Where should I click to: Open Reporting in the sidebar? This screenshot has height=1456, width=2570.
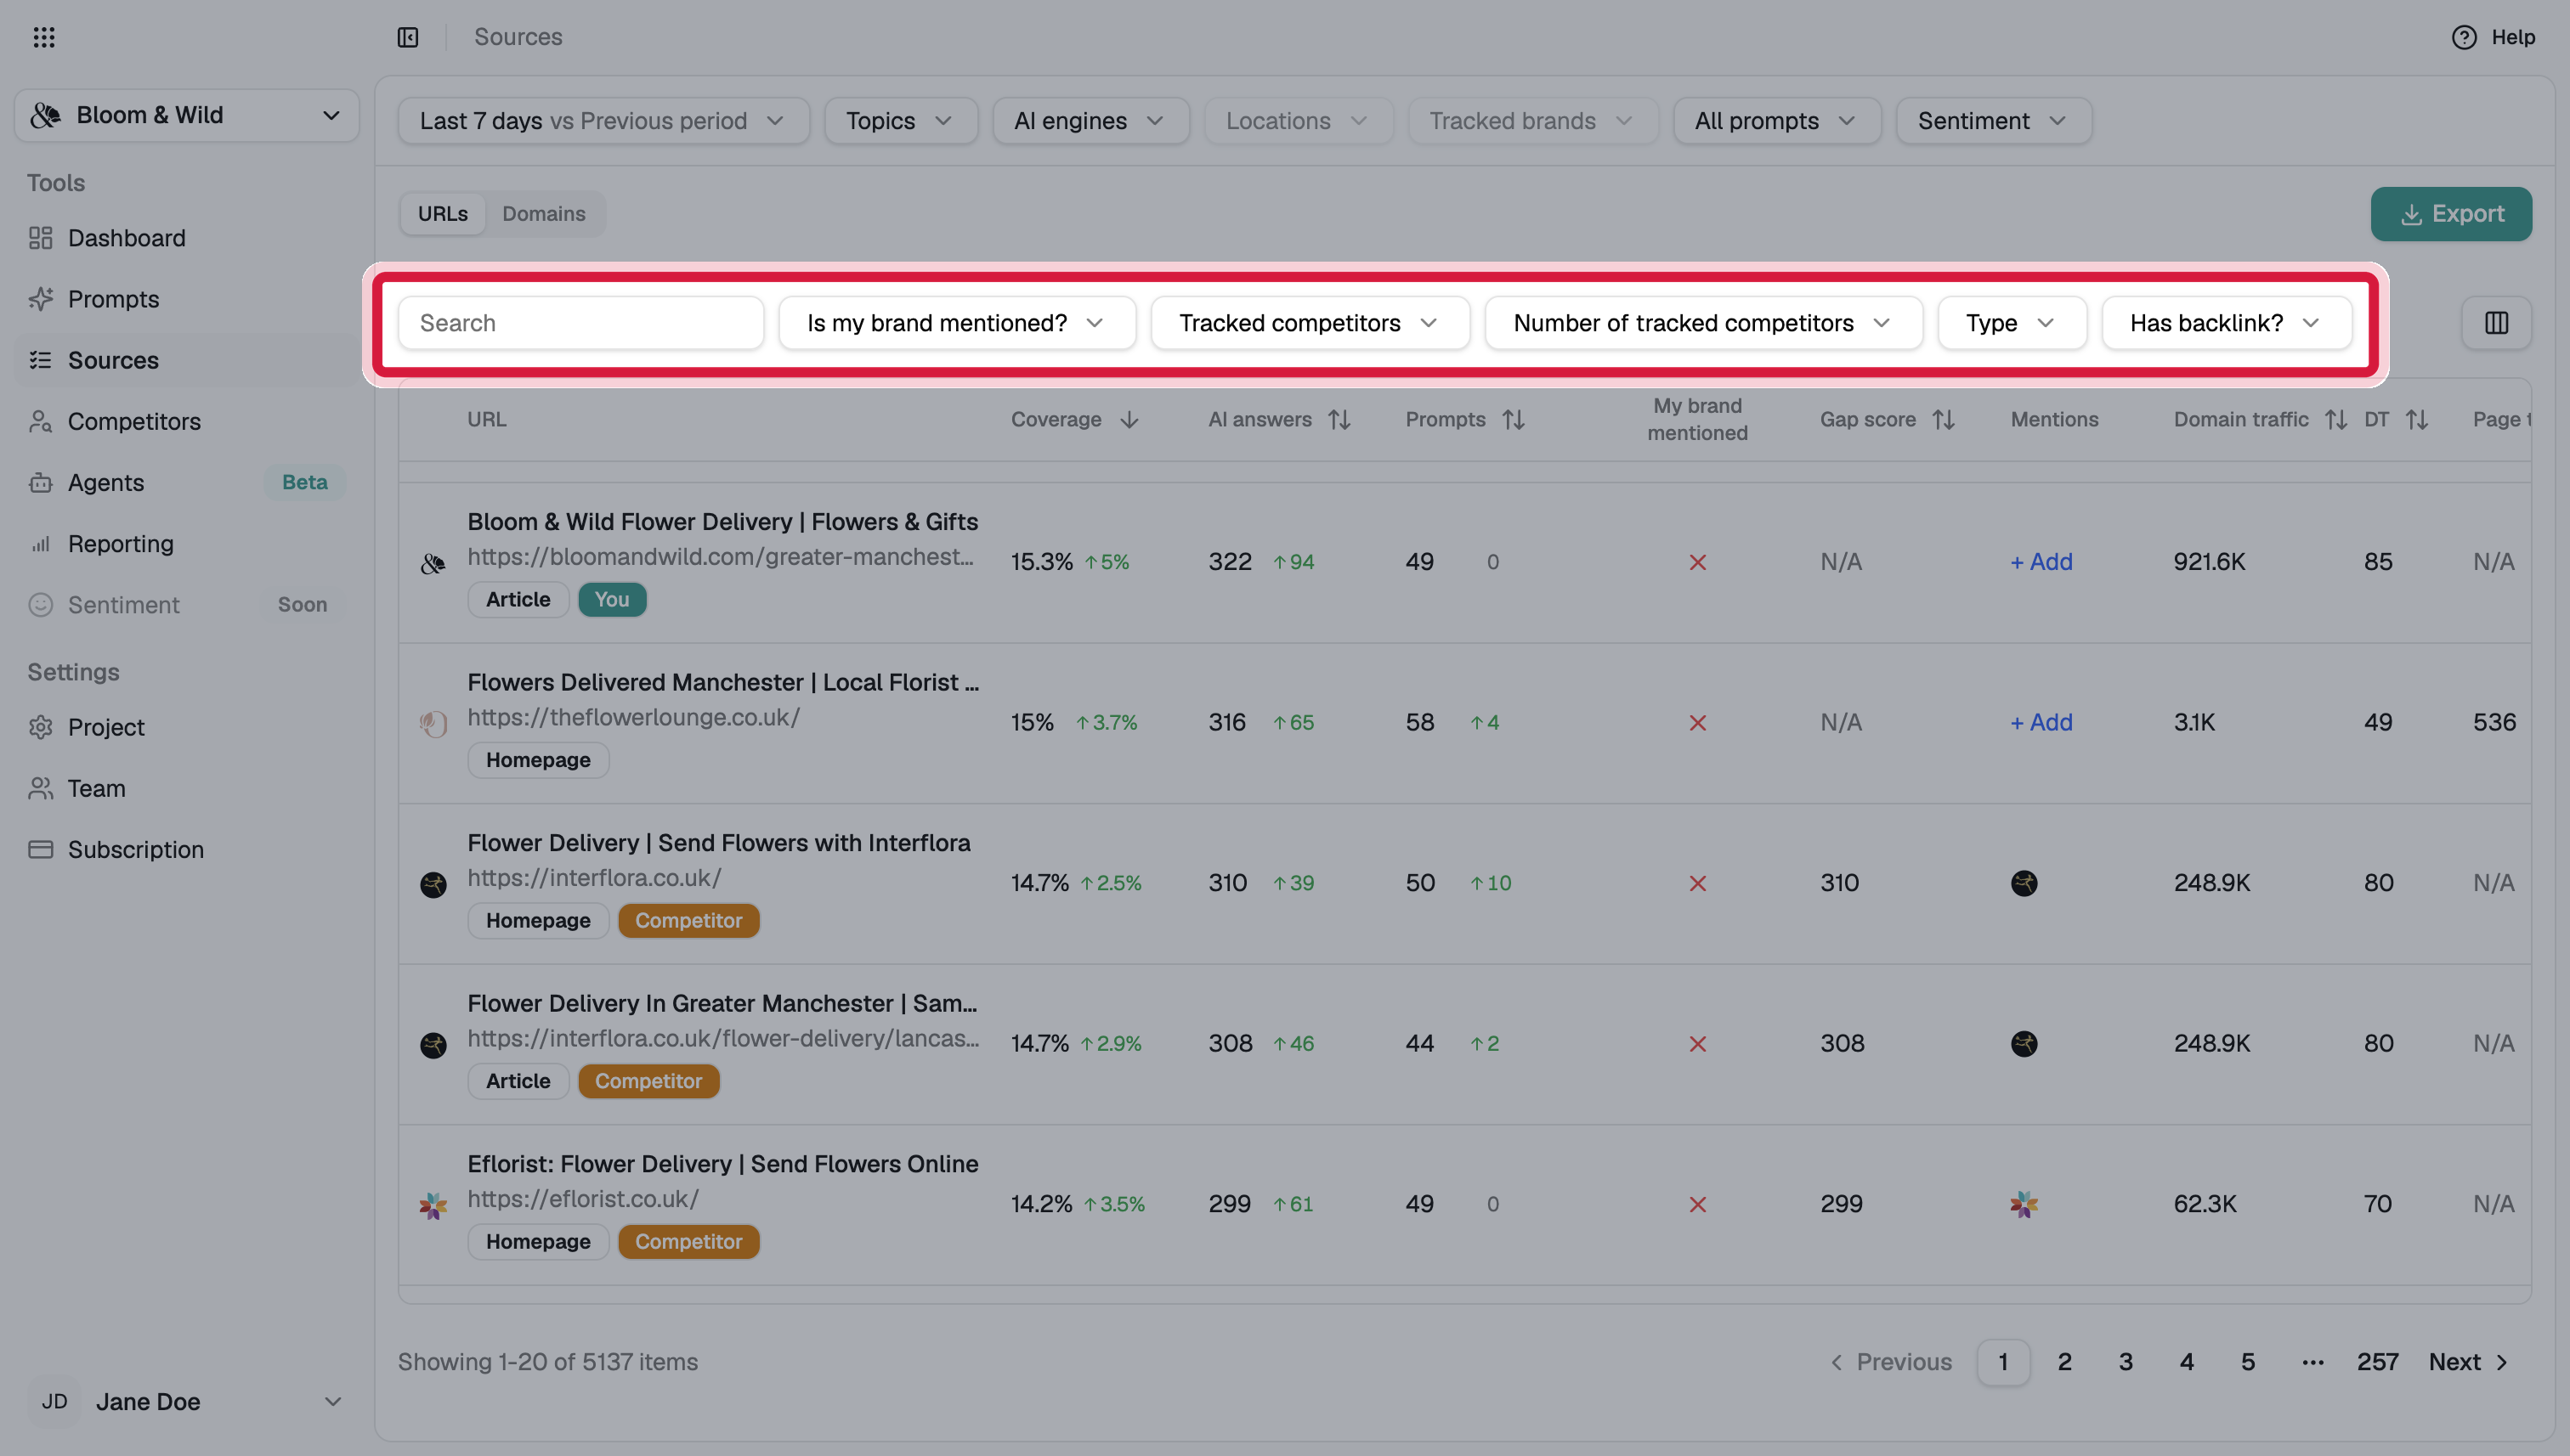(186, 544)
